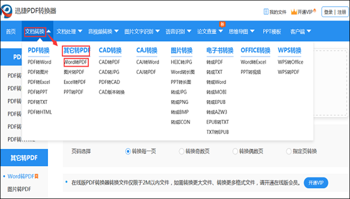Select 图片转PDF in left sidebar
350x199 pixels.
click(19, 189)
